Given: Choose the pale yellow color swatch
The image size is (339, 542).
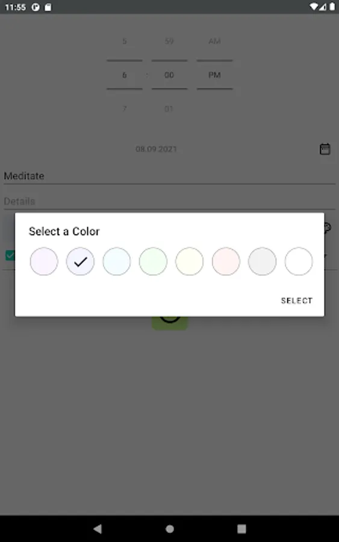Looking at the screenshot, I should pos(189,261).
